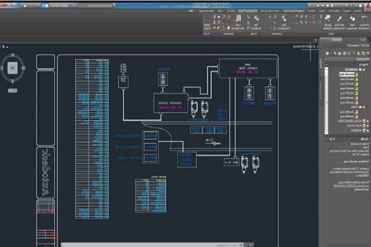
Task: Switch to the Reports ribbon tab
Action: click(x=311, y=11)
